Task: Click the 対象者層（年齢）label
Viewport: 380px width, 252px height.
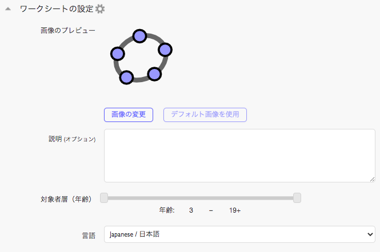Action: 66,200
